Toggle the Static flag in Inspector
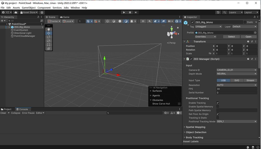261x149 pixels. point(245,22)
